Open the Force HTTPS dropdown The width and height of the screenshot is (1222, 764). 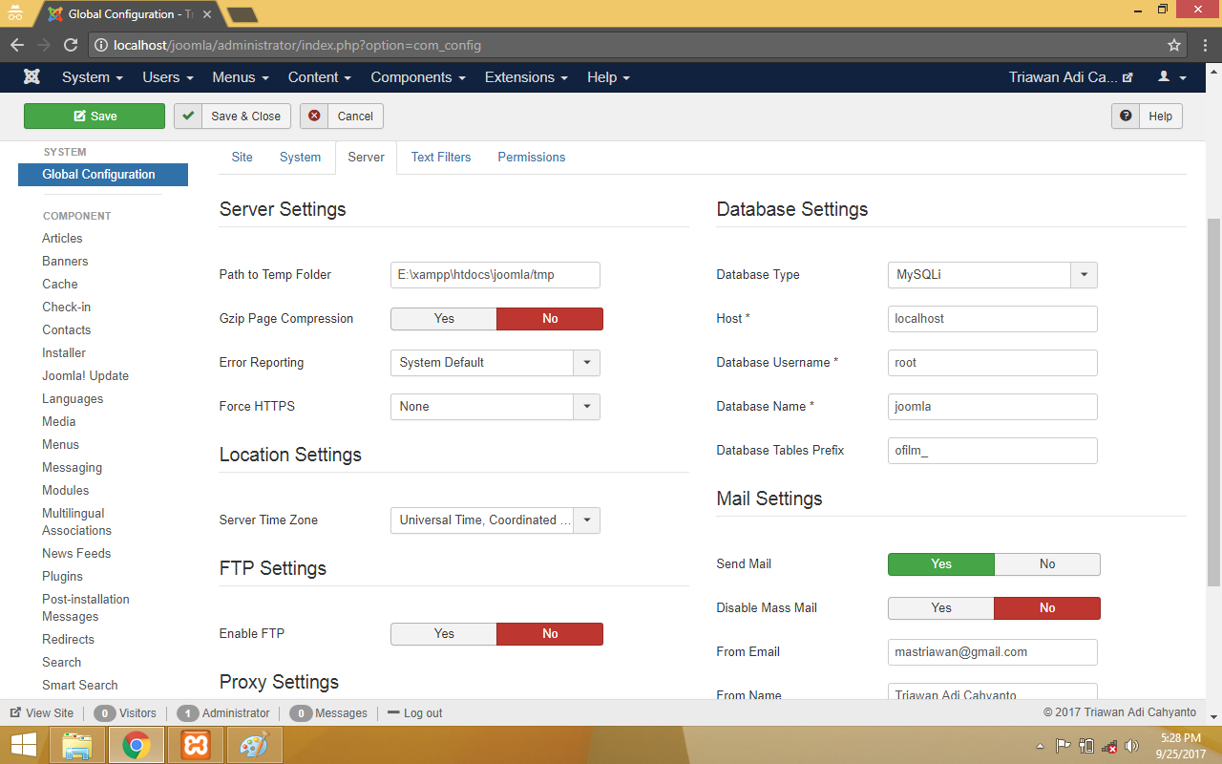(495, 407)
